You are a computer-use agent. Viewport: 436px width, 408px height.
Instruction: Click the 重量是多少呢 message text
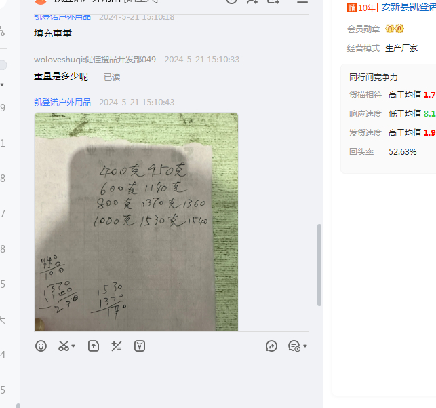point(61,76)
